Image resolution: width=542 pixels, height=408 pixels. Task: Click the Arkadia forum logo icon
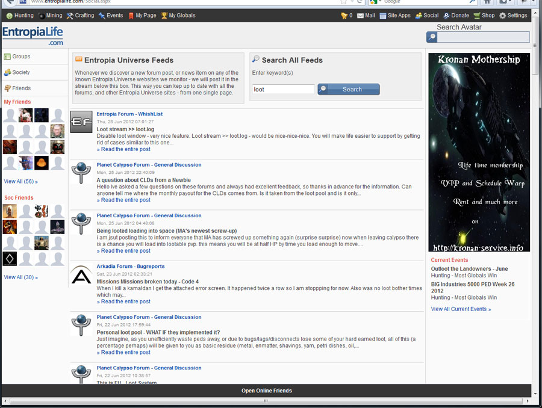click(81, 274)
